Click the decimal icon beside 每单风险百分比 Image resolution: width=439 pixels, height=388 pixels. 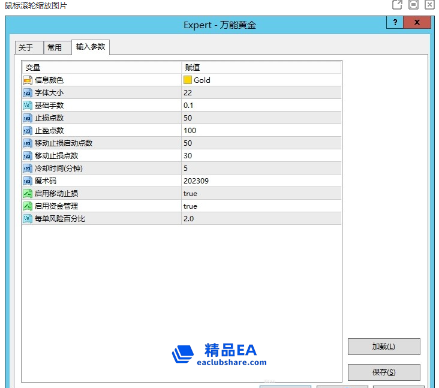click(28, 219)
